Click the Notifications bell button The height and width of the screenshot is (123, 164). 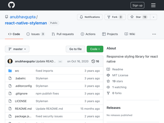(x=90, y=17)
